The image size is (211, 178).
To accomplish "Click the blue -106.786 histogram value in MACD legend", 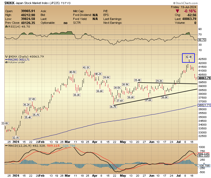I will pyautogui.click(x=68, y=146).
